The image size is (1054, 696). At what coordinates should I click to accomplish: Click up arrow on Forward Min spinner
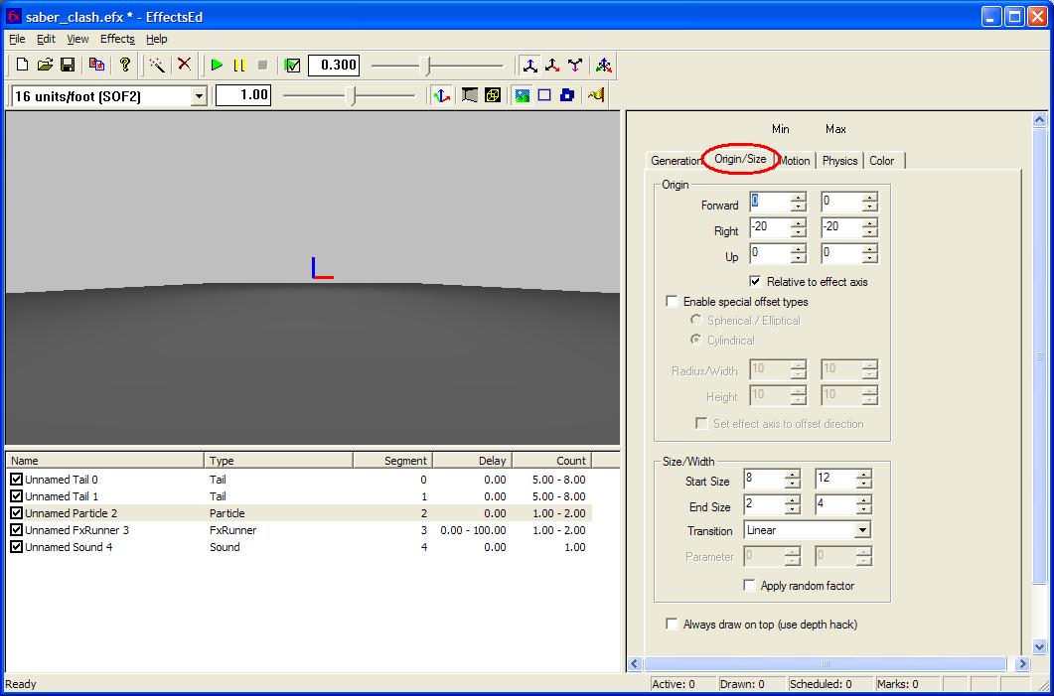(798, 197)
